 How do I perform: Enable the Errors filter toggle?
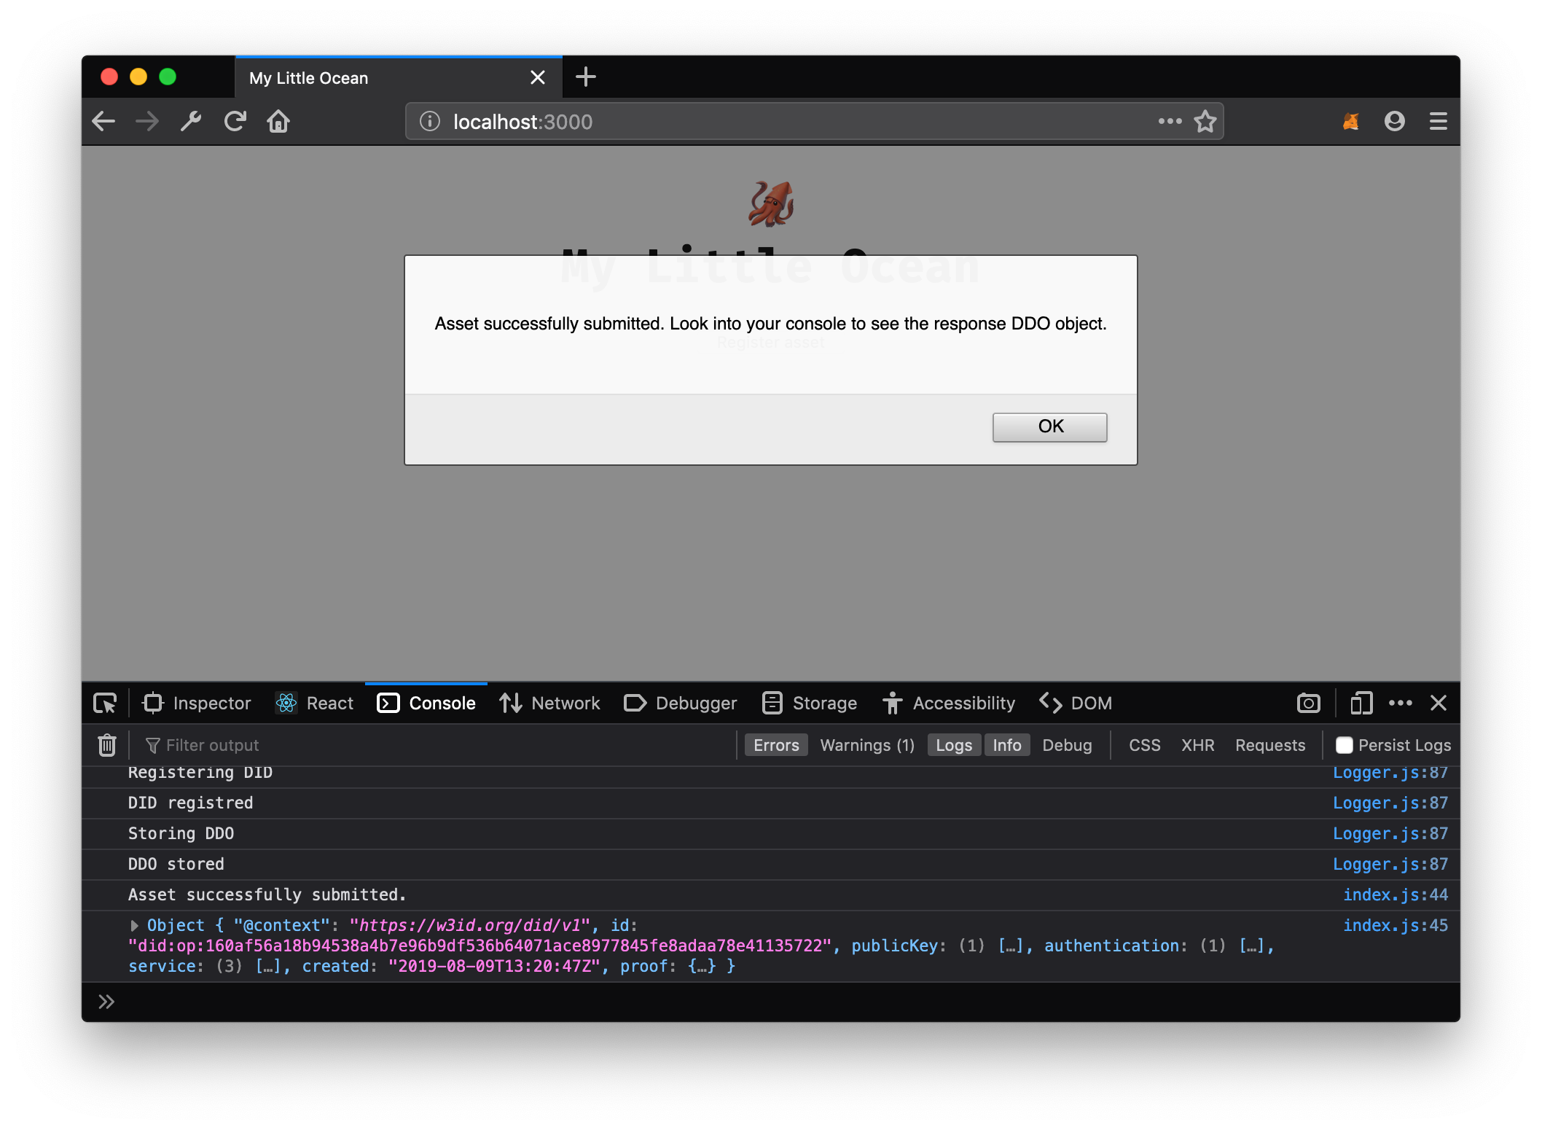[776, 745]
